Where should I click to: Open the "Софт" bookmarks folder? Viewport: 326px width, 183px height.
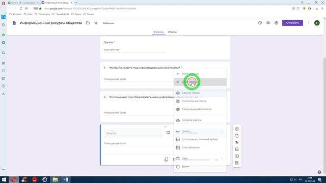point(29,14)
